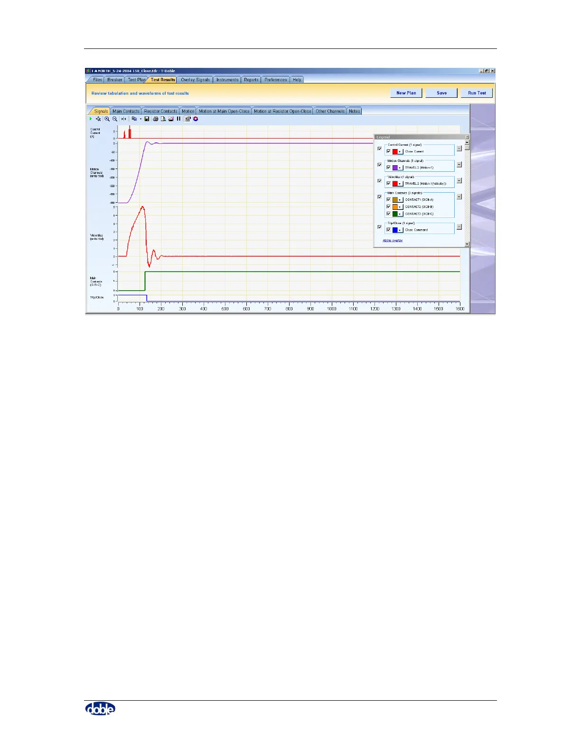Open Motion at Main Open-Close sub-tab
Screen dimensions: 581x752
(224, 111)
